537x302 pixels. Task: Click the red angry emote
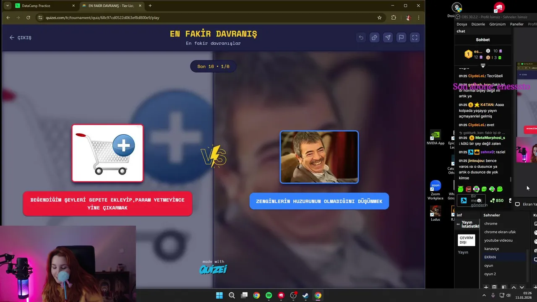coord(469,189)
